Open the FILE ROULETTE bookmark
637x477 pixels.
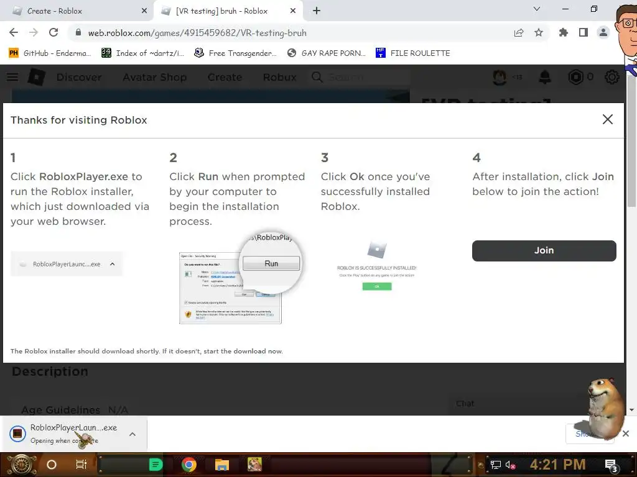(x=413, y=53)
